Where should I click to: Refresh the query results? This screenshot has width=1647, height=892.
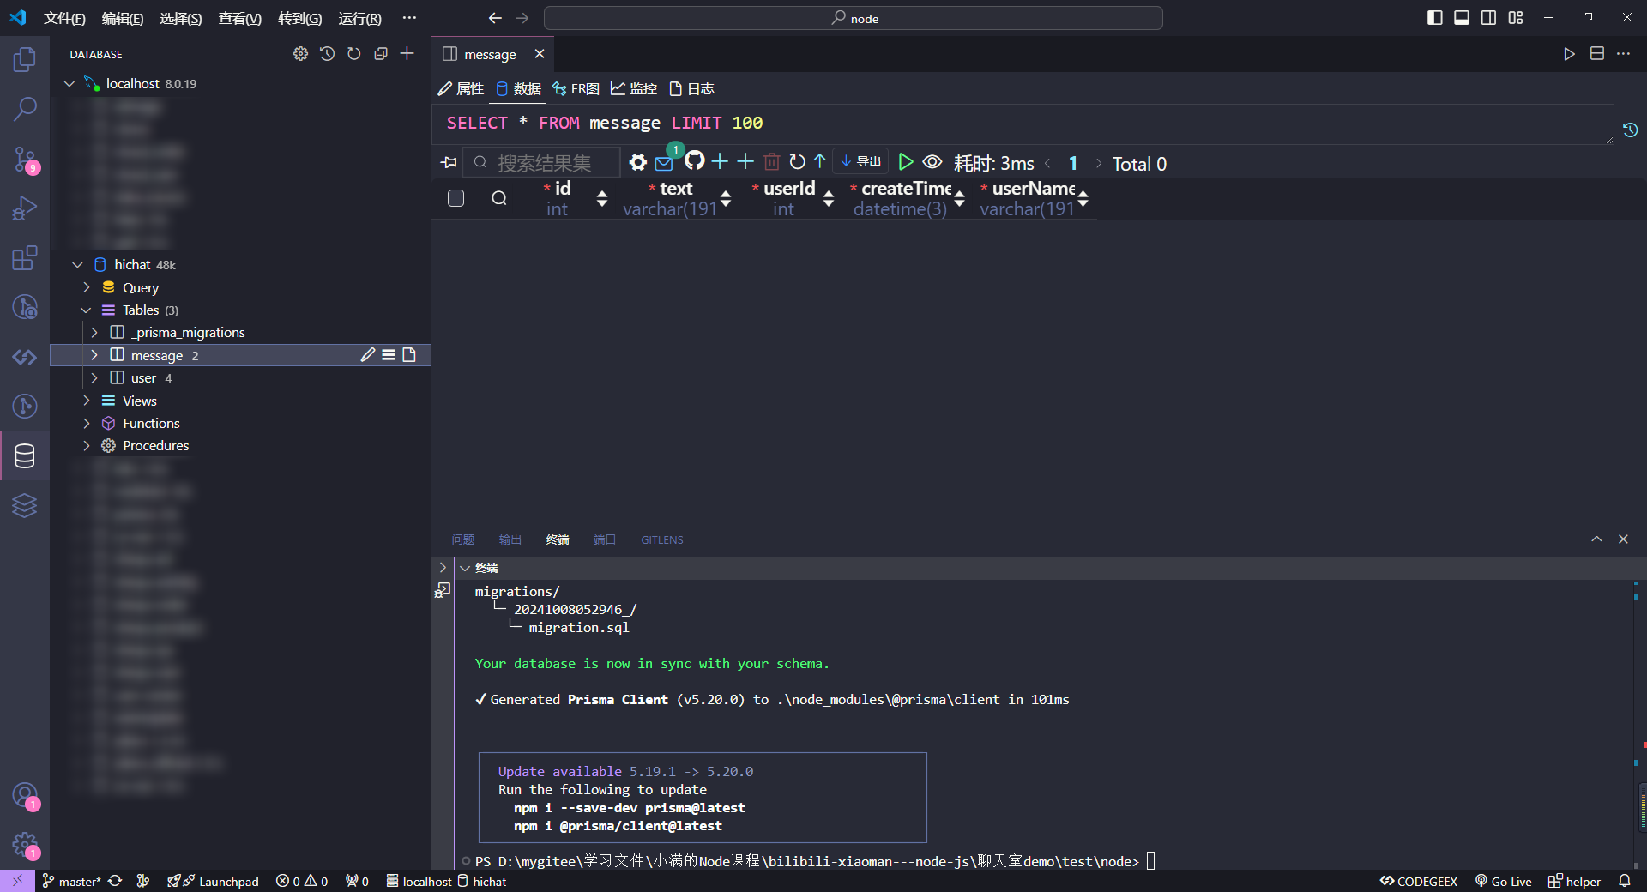point(797,161)
